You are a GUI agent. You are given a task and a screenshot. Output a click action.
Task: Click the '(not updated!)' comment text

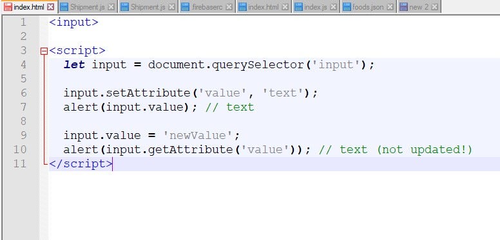pyautogui.click(x=425, y=150)
